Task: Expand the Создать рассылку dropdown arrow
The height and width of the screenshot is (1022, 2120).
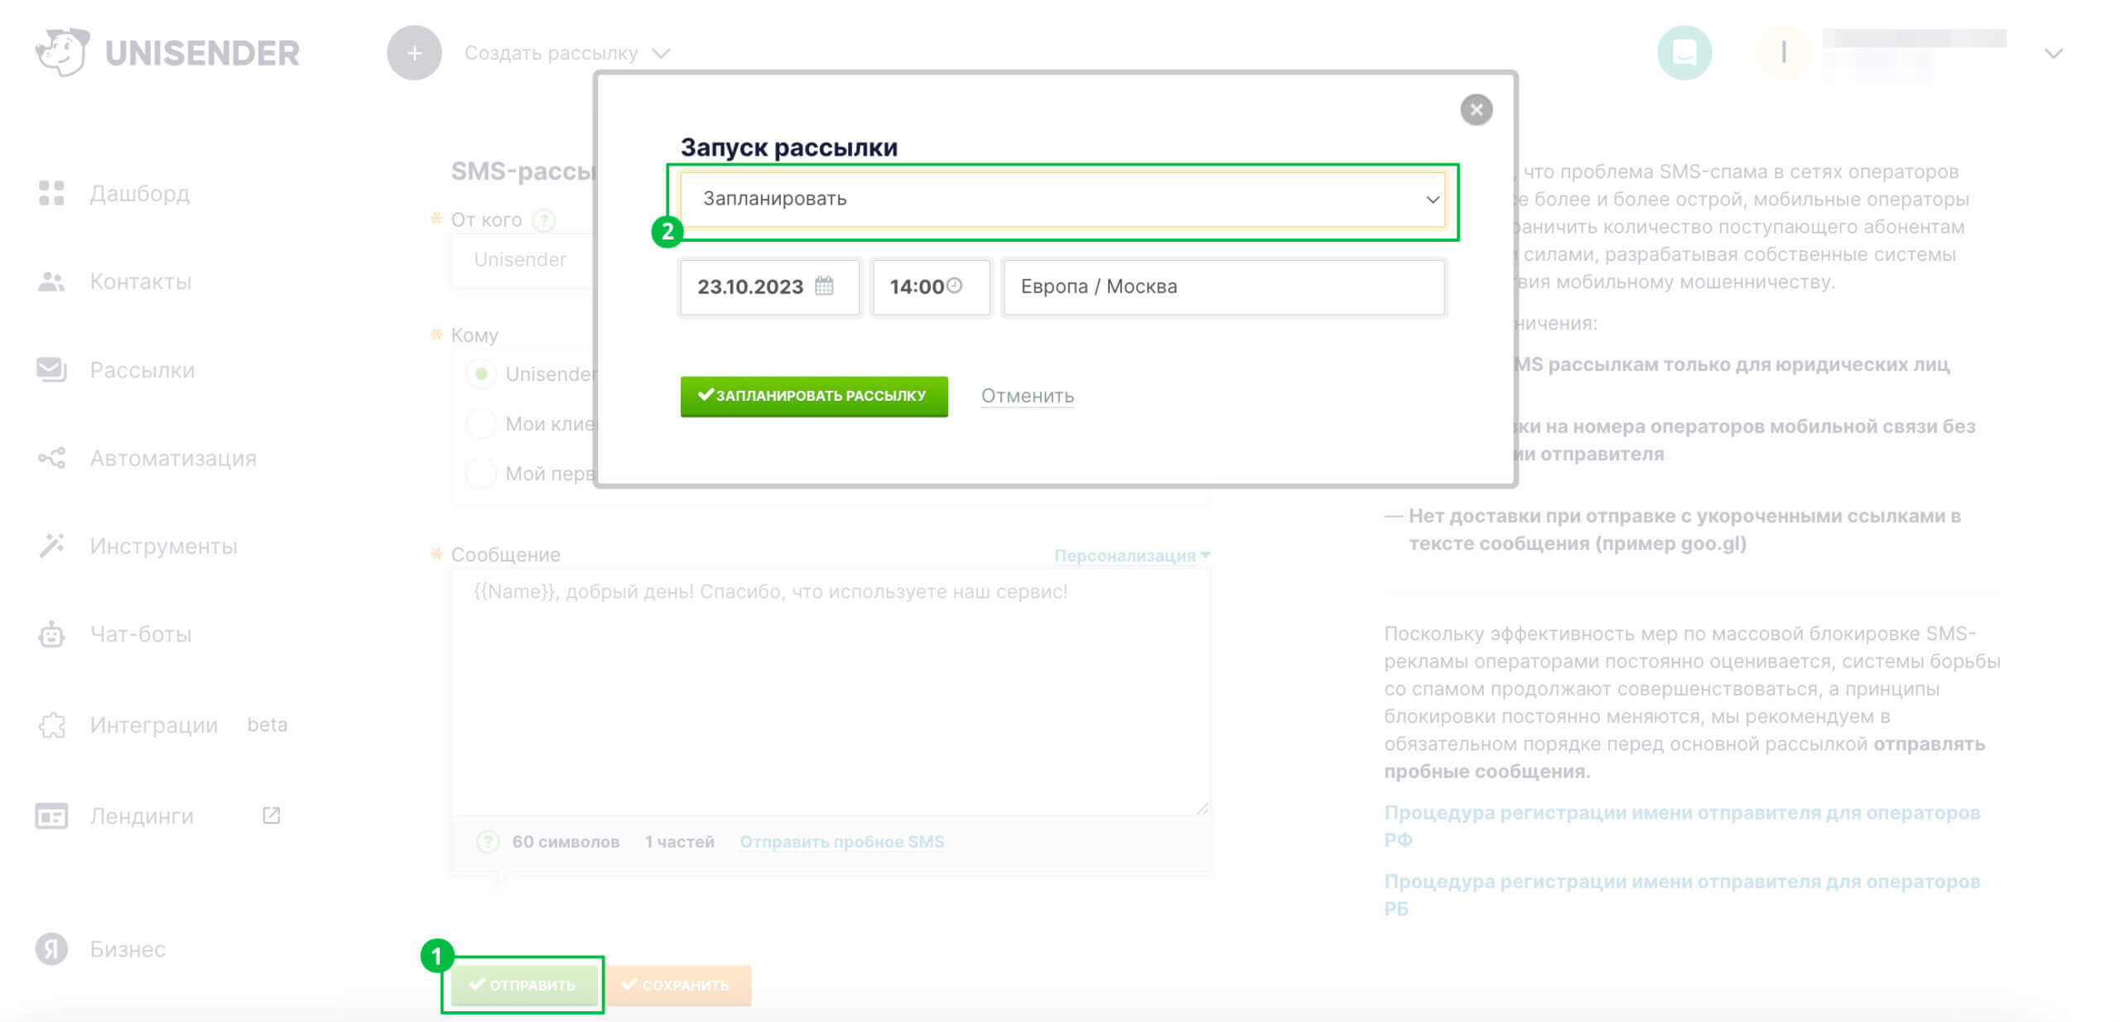Action: click(x=661, y=54)
